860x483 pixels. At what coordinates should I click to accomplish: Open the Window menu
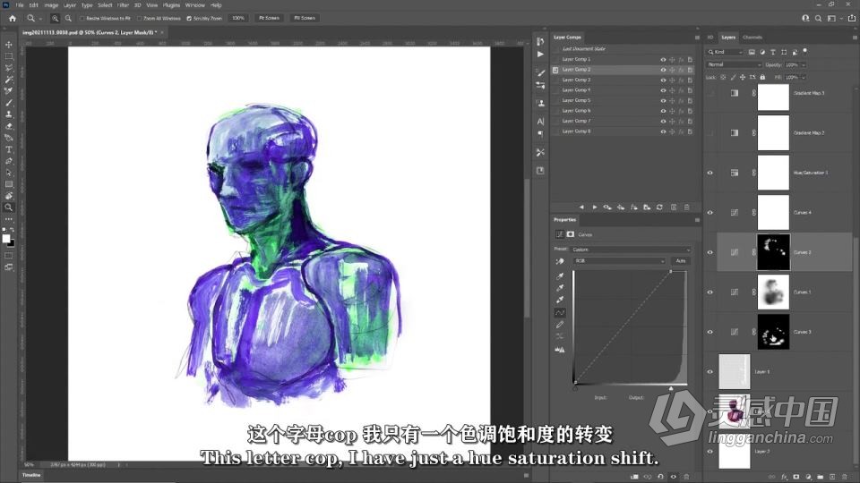pos(194,5)
